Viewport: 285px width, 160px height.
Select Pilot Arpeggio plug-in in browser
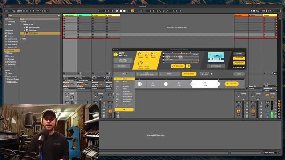pos(34,28)
